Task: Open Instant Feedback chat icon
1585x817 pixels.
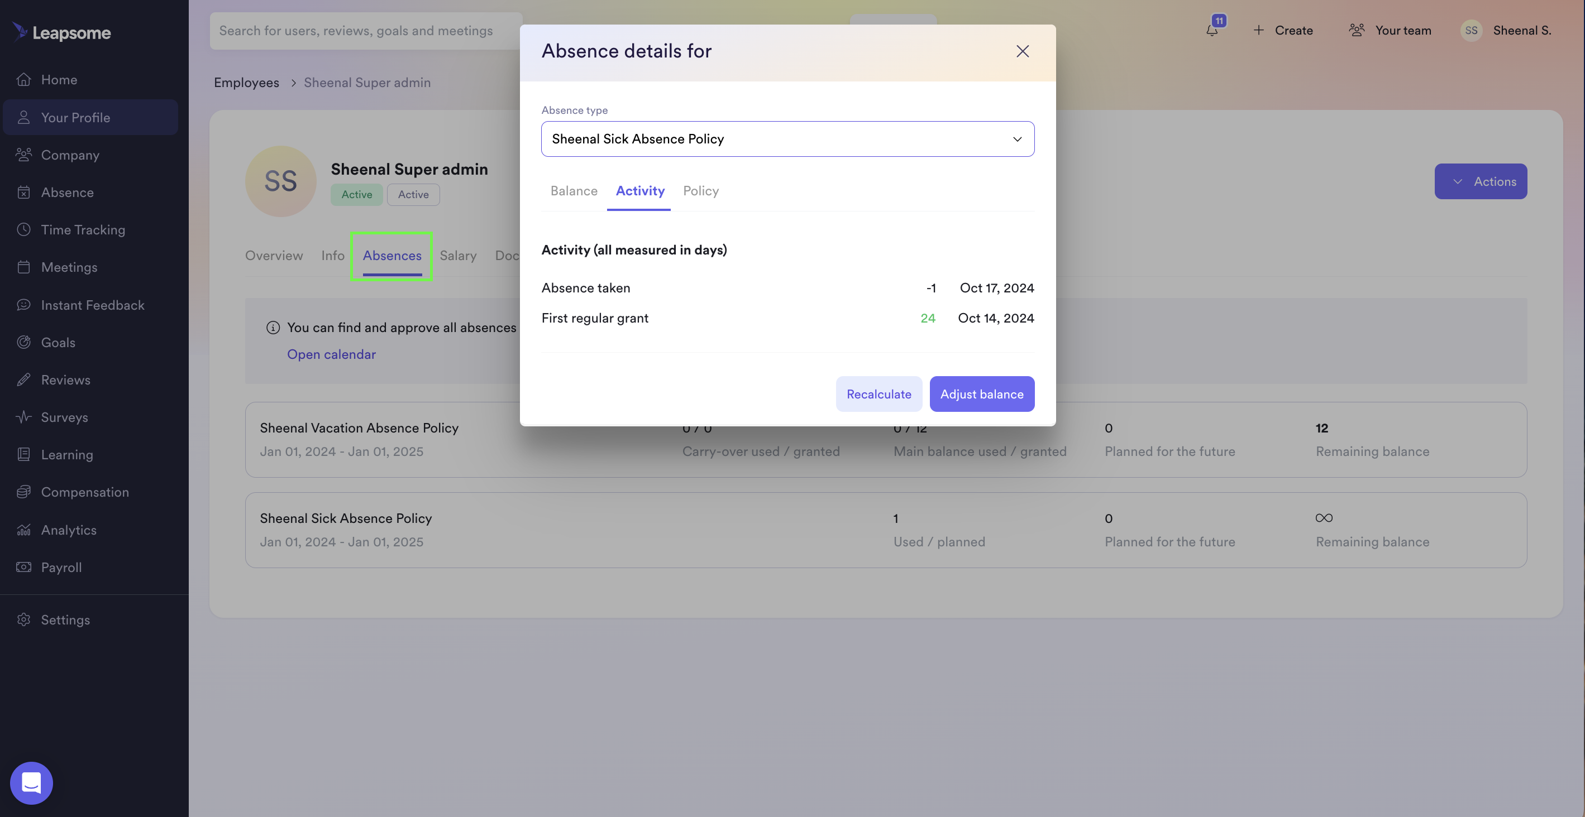Action: 23,305
